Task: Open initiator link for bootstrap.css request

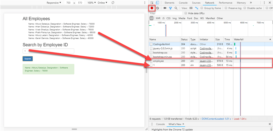Action: point(206,52)
